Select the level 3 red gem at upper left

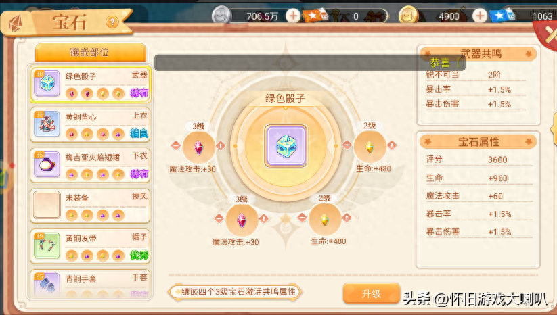click(x=198, y=147)
